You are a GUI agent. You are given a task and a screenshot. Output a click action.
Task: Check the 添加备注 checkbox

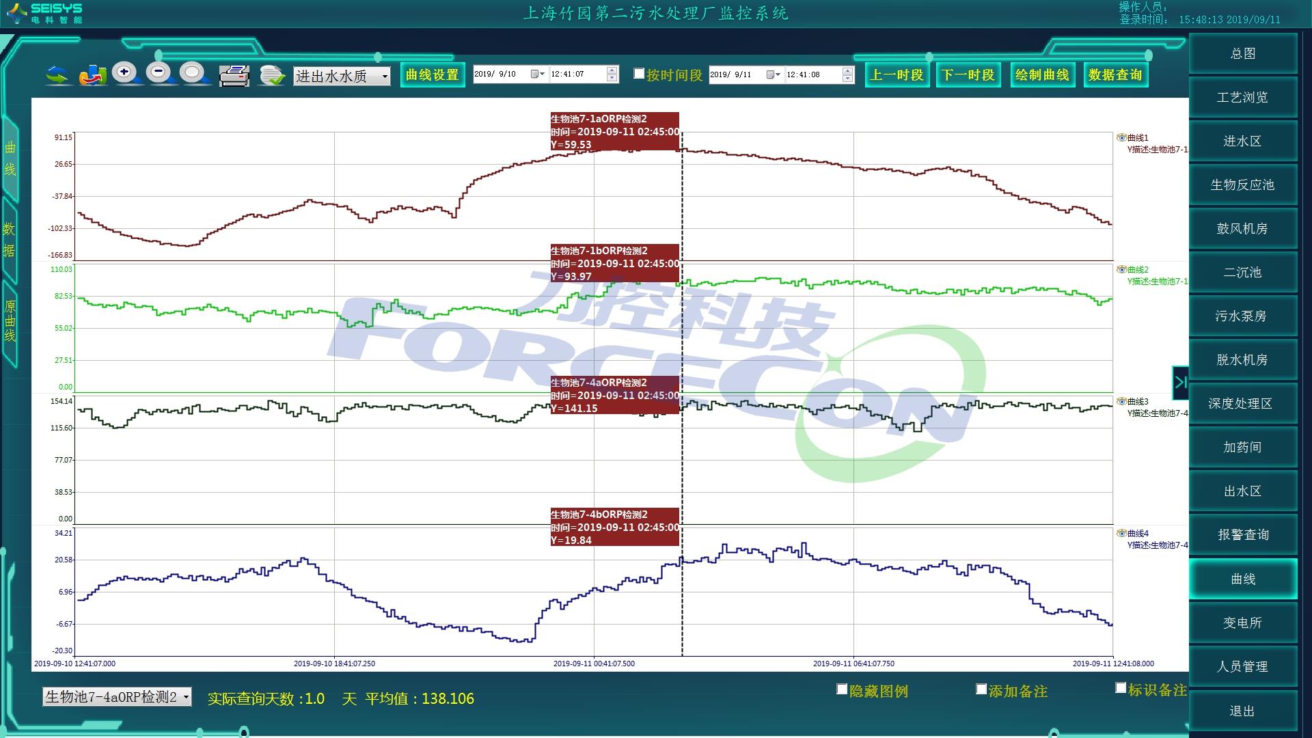pos(981,689)
